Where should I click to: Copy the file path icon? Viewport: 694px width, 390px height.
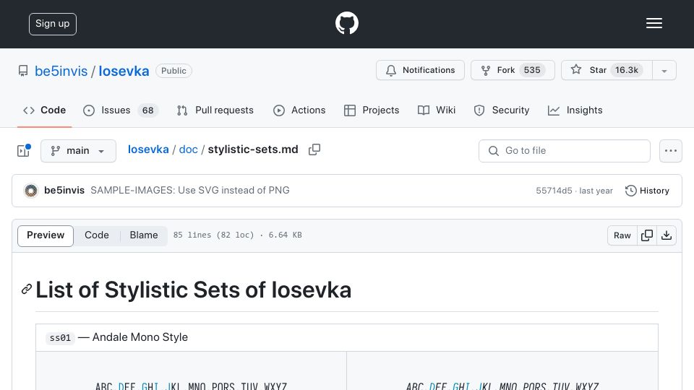click(x=314, y=149)
